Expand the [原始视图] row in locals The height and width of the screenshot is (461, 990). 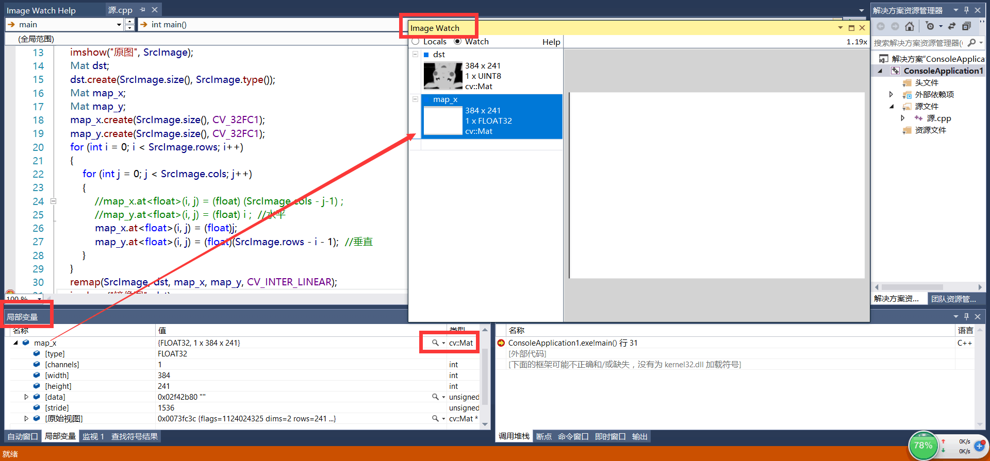point(26,418)
